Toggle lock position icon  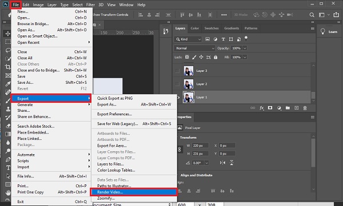[201, 57]
